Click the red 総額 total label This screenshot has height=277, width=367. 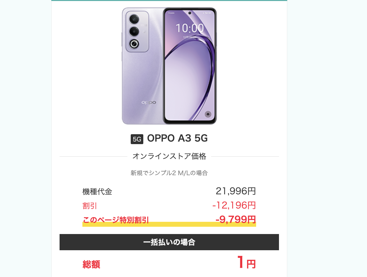tap(91, 264)
